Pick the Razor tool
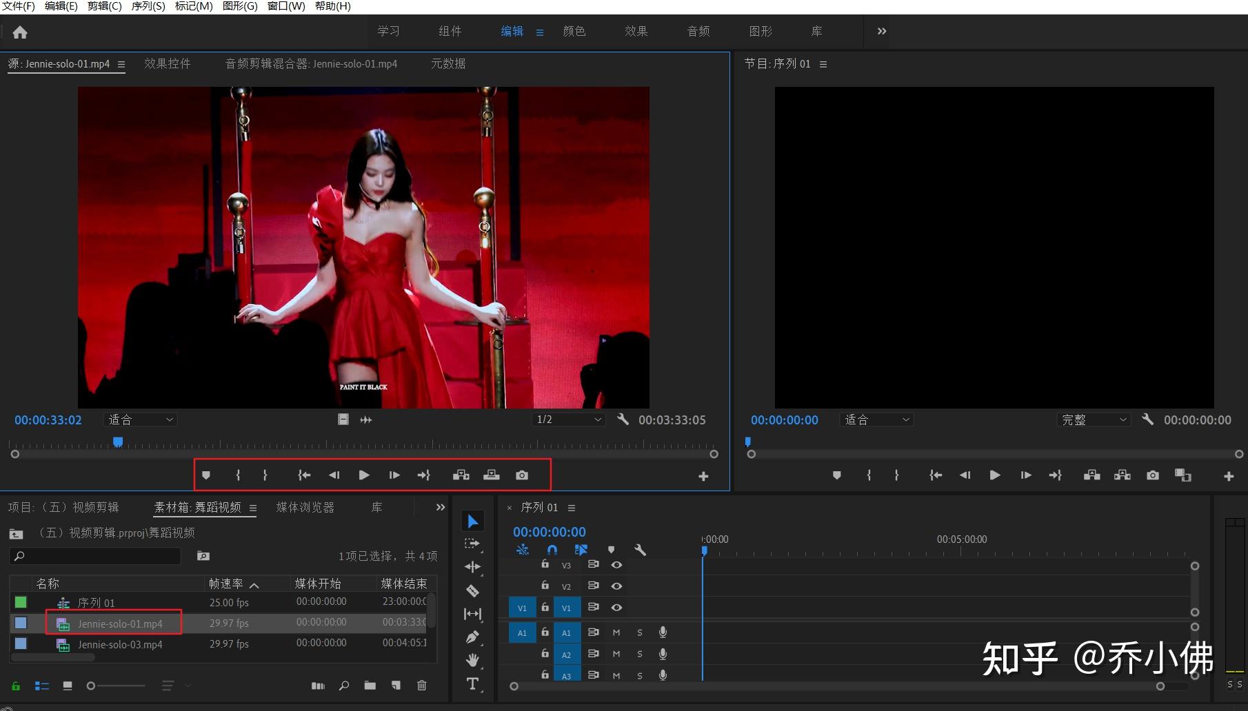This screenshot has height=711, width=1248. (x=472, y=590)
